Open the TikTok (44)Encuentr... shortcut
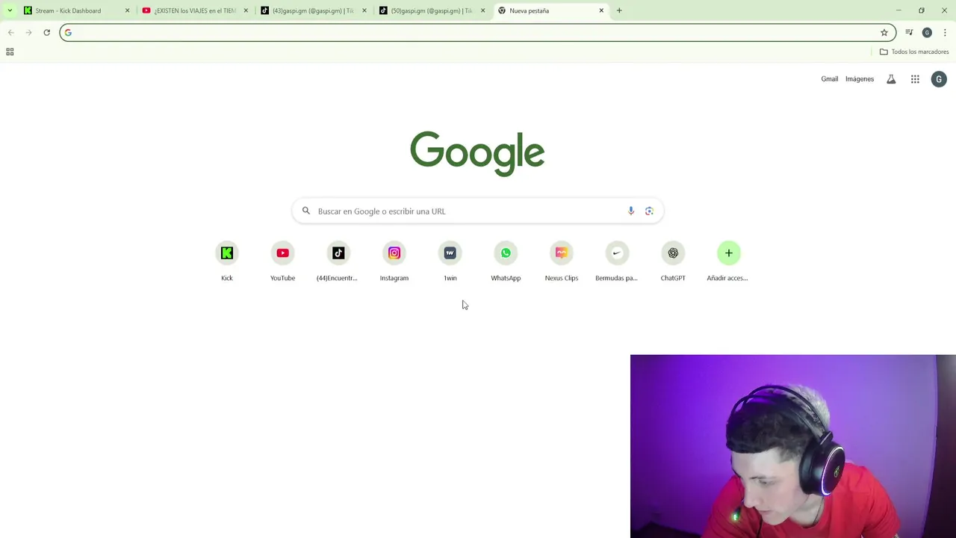 (338, 262)
